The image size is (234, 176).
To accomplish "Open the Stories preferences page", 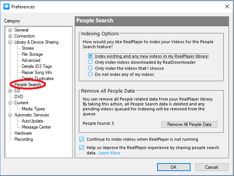I will (28, 48).
